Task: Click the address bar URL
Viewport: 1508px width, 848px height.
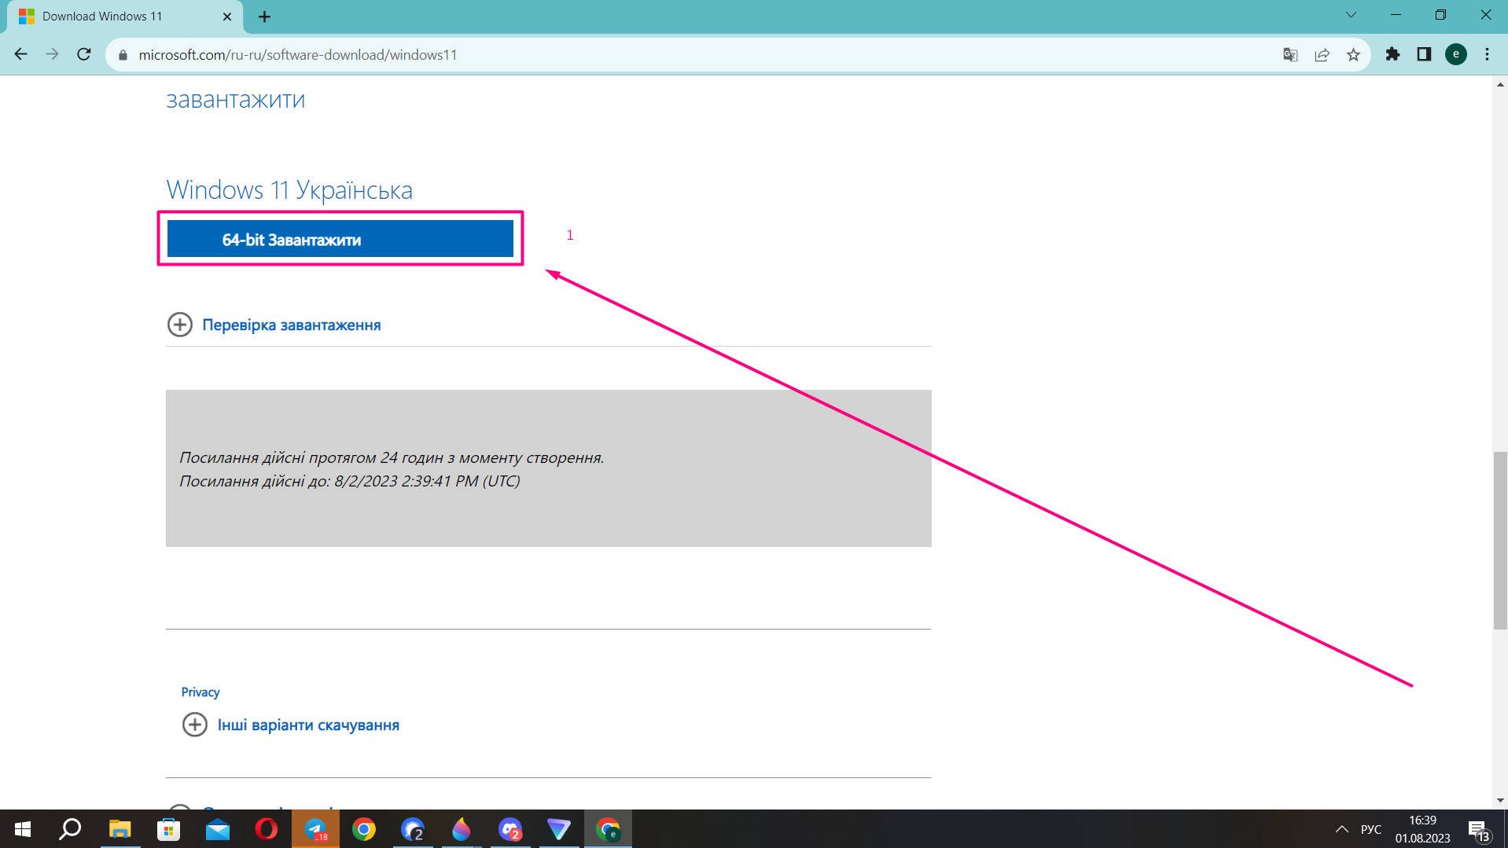Action: pyautogui.click(x=298, y=55)
